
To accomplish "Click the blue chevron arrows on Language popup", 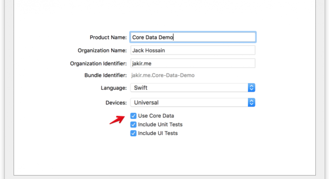I will (x=251, y=88).
